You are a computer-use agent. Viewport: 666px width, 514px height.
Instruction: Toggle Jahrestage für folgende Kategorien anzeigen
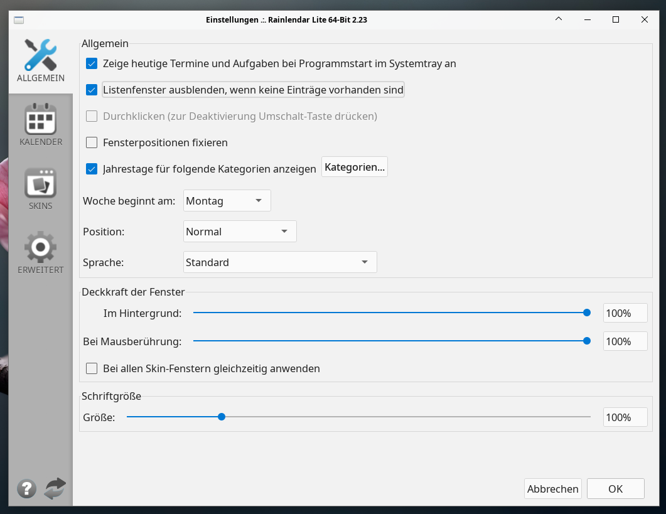point(92,169)
